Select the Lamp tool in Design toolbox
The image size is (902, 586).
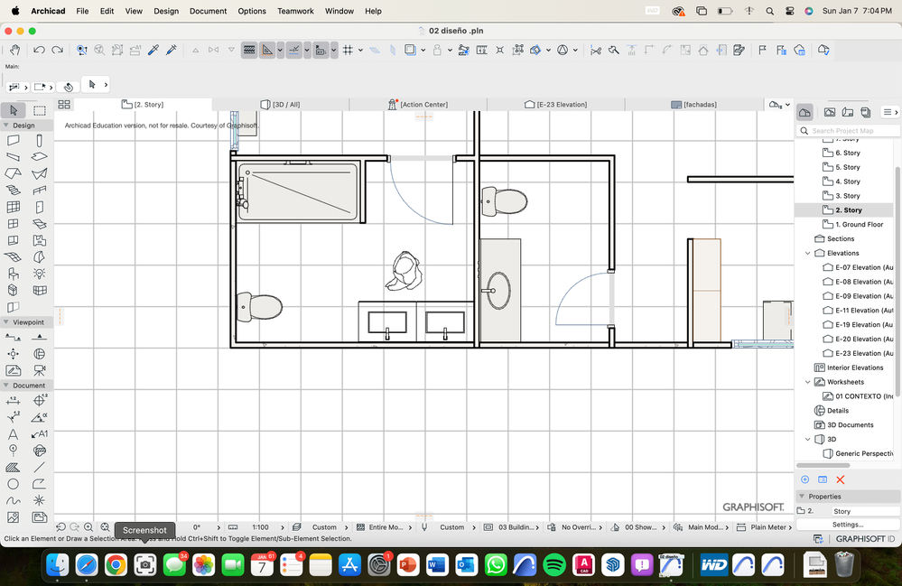(x=40, y=273)
